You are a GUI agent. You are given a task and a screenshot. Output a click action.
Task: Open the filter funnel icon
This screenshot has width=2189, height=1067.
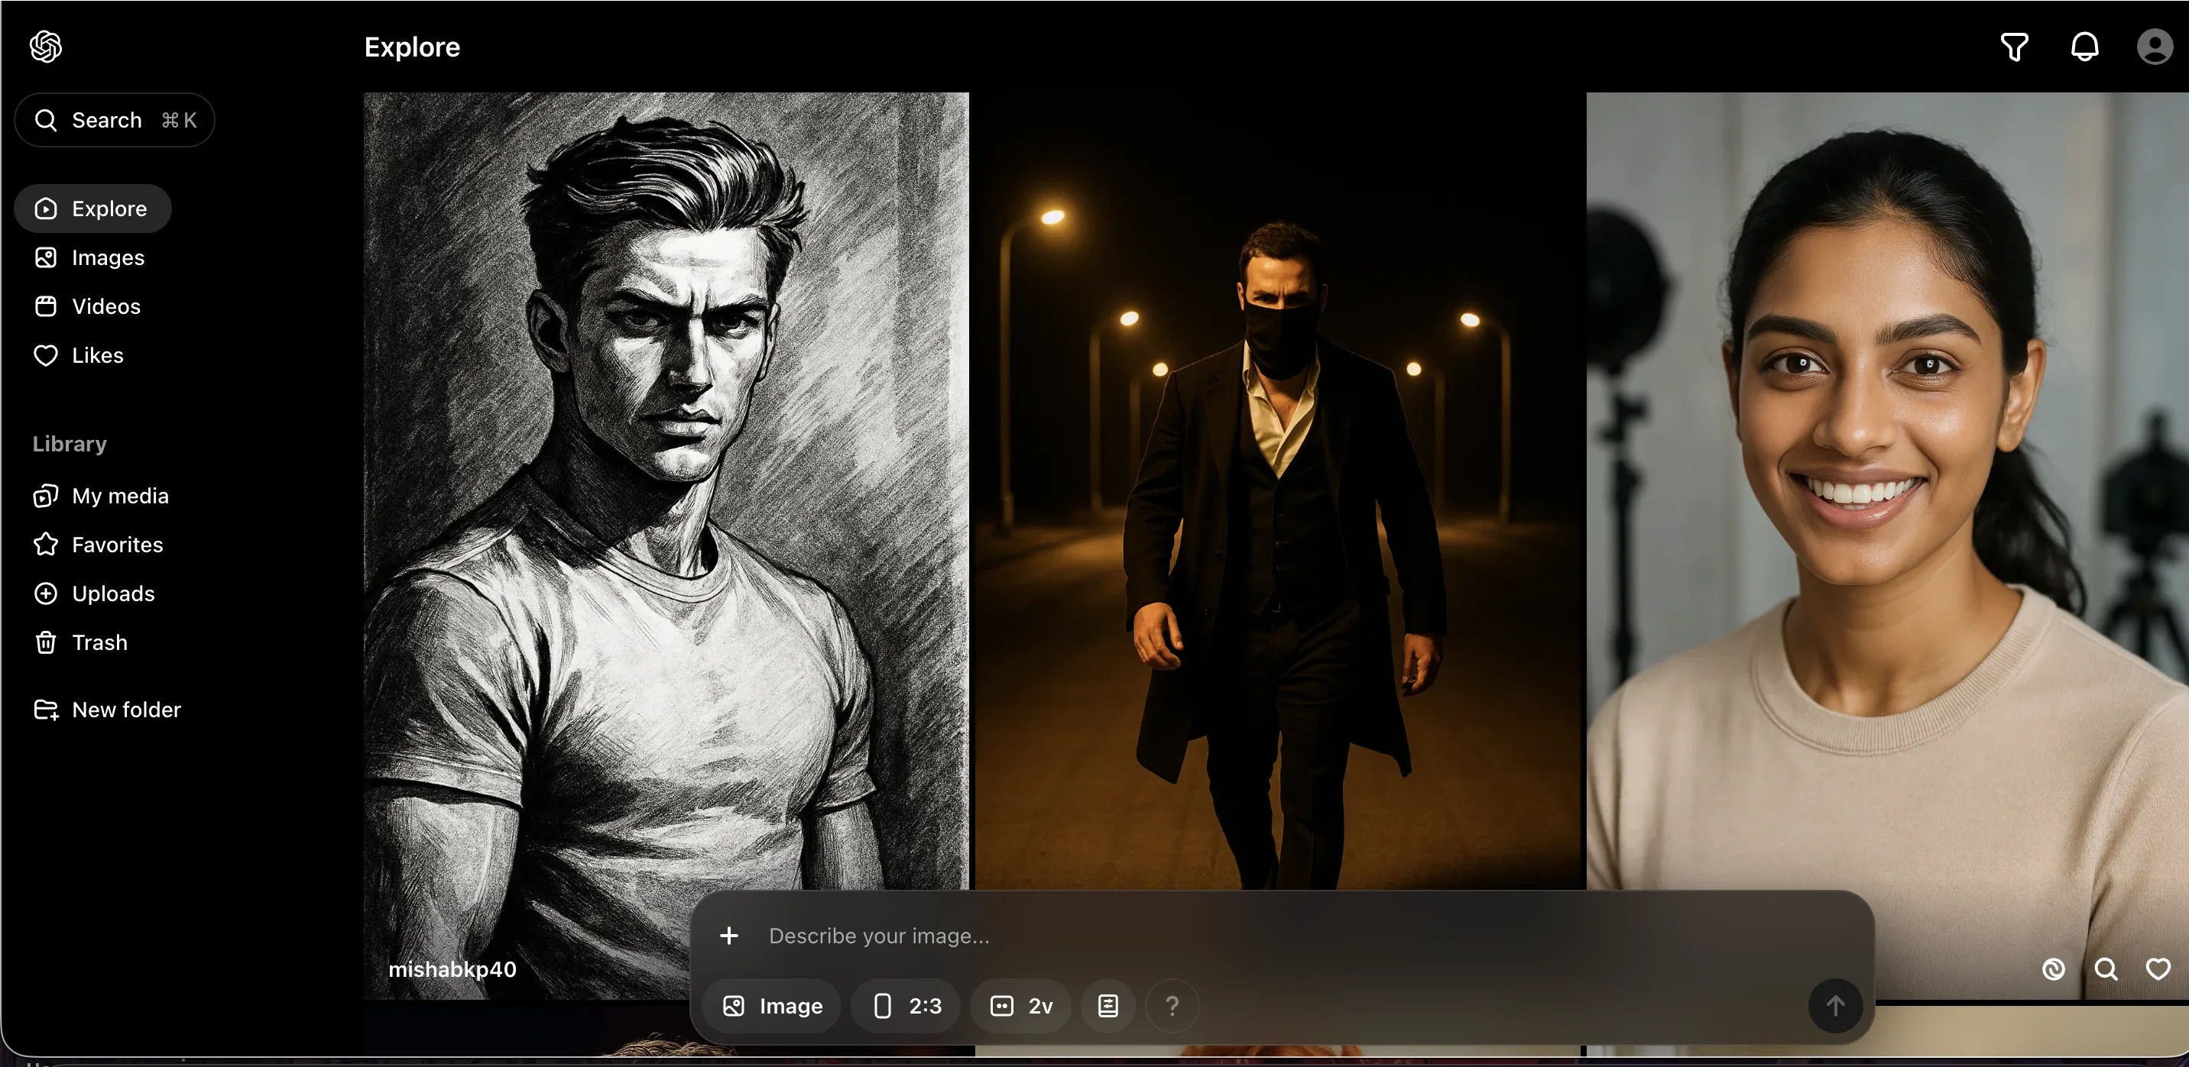coord(2014,47)
